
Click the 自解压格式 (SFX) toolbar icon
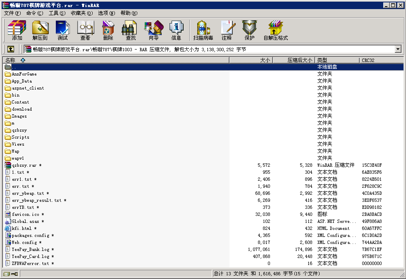pos(275,31)
